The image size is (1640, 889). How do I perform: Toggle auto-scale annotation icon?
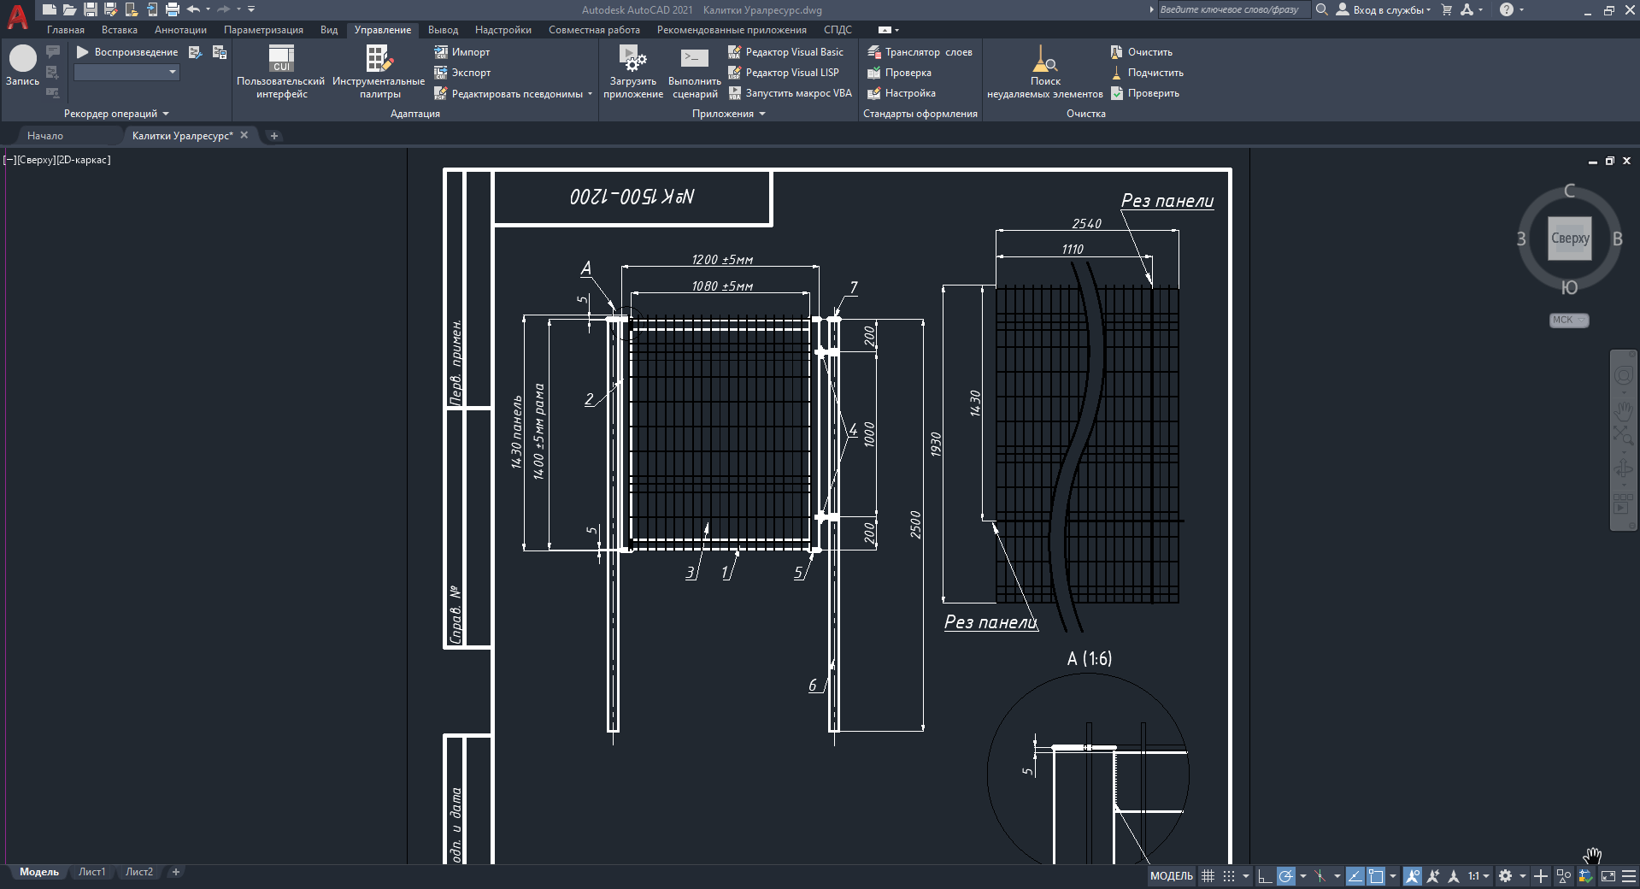click(1433, 876)
